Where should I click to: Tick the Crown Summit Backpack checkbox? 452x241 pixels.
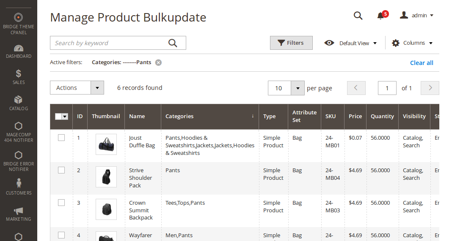click(61, 203)
